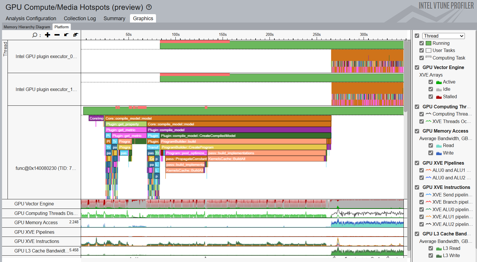Image resolution: width=477 pixels, height=262 pixels.
Task: Open help icon beside the page title
Action: [149, 7]
